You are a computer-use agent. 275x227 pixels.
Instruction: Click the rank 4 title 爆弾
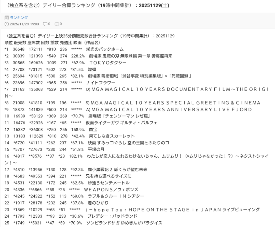pyautogui.click(x=92, y=69)
